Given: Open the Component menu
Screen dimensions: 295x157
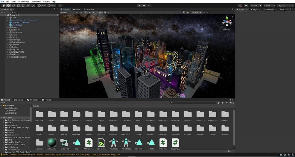Looking at the screenshot, I should [35, 1].
